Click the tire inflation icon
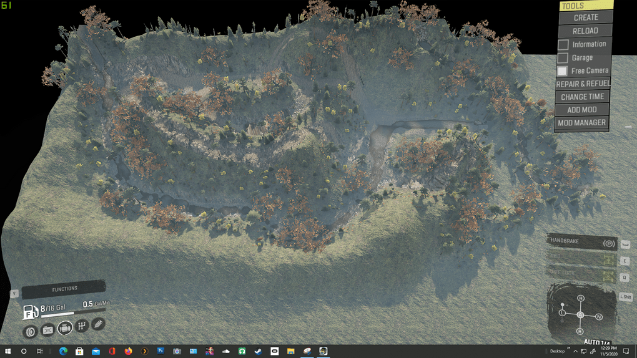Viewport: 637px width, 358px height. pos(31,331)
